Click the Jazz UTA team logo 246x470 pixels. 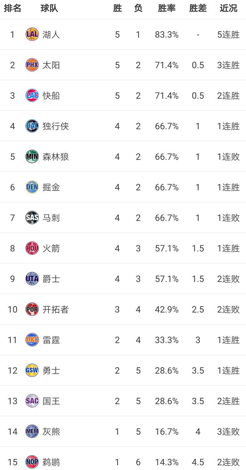pos(32,278)
